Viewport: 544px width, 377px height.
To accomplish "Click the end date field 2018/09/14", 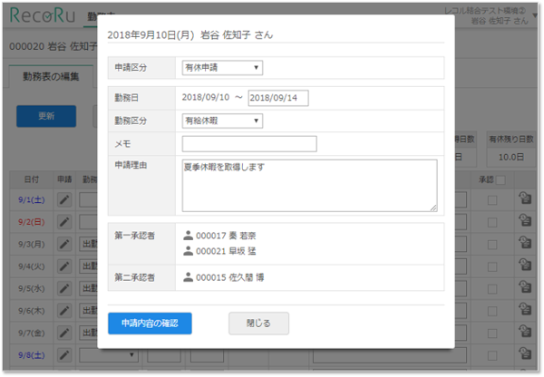I will 278,98.
